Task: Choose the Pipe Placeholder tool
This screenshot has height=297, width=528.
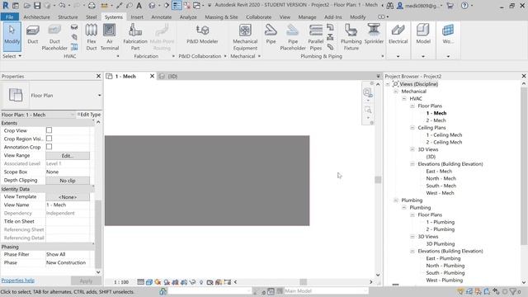Action: click(293, 37)
